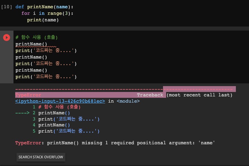
Task: Click the final TypeError missing argument message
Action: (x=115, y=143)
